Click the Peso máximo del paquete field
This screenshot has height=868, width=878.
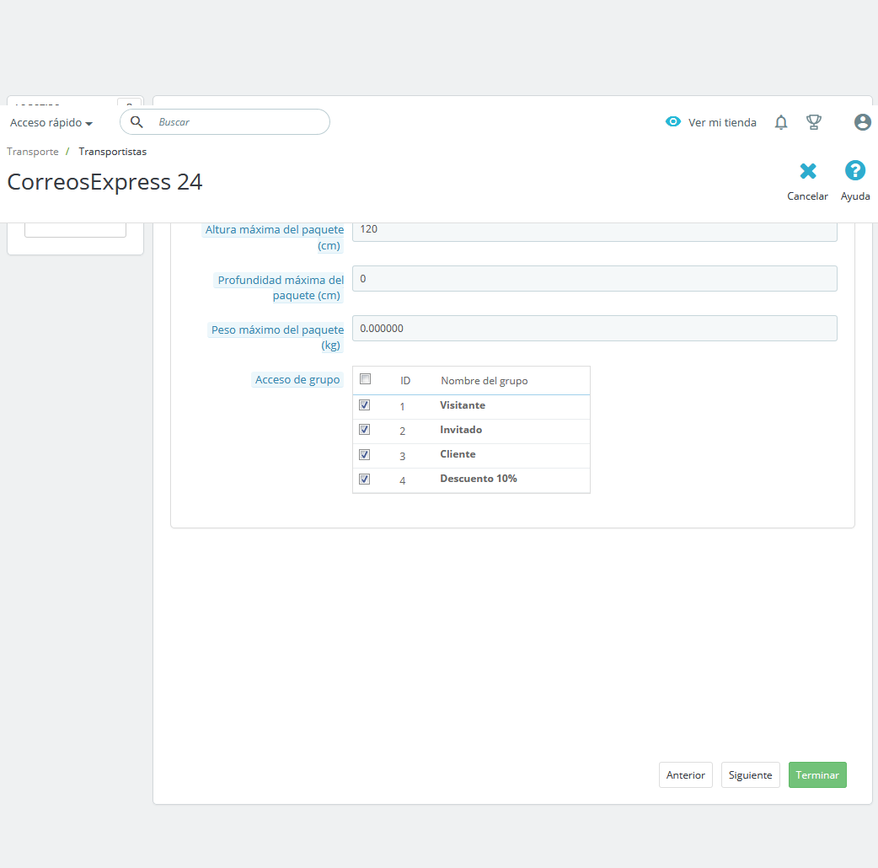point(594,328)
